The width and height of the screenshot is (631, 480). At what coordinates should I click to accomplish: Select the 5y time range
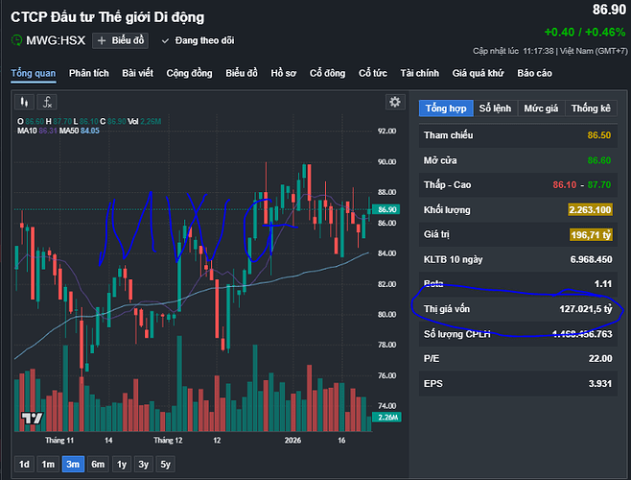point(167,464)
